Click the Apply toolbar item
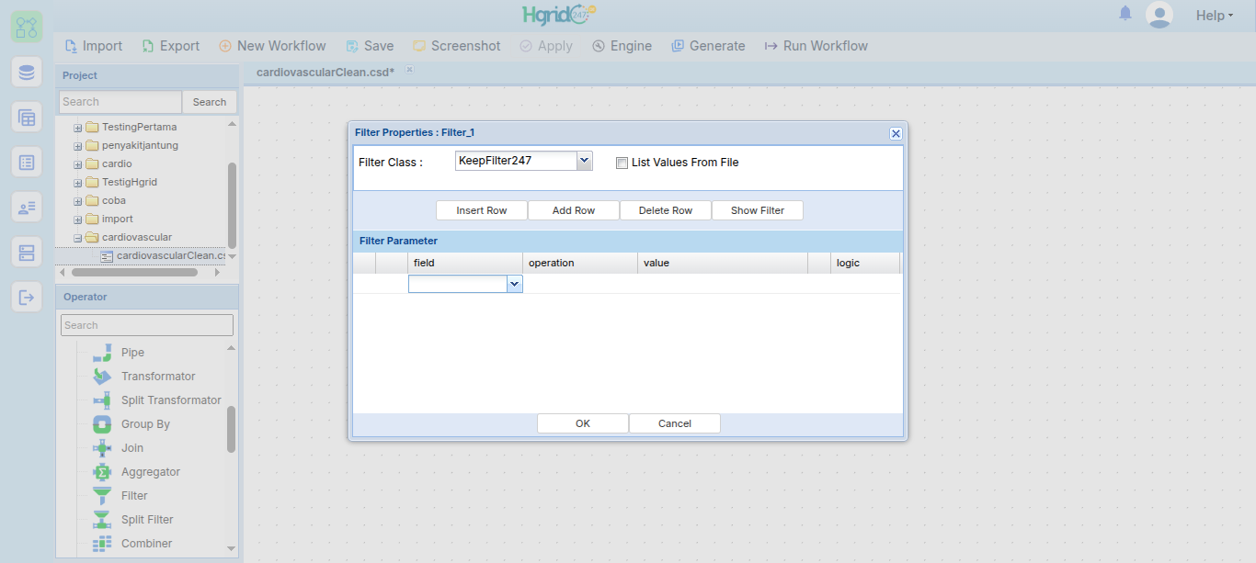Image resolution: width=1256 pixels, height=563 pixels. [545, 46]
